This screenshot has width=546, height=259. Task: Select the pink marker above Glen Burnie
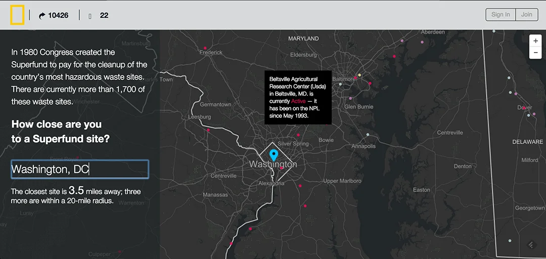[350, 98]
